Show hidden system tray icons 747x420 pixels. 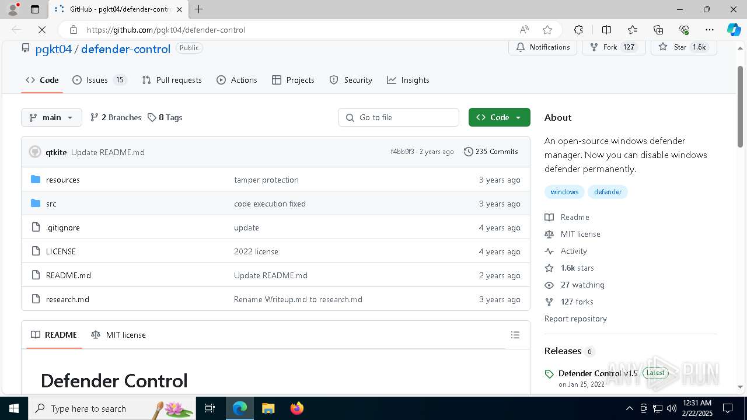coord(629,408)
